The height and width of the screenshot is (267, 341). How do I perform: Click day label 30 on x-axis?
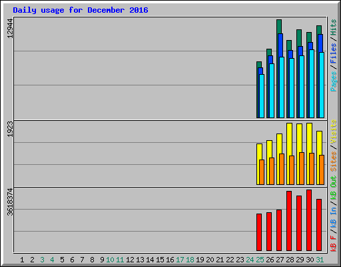coord(310,260)
